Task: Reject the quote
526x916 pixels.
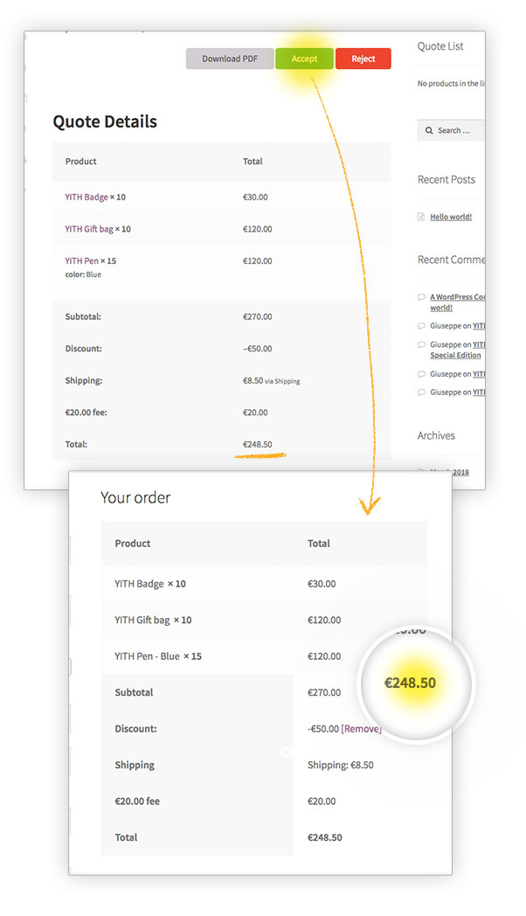Action: [x=363, y=59]
